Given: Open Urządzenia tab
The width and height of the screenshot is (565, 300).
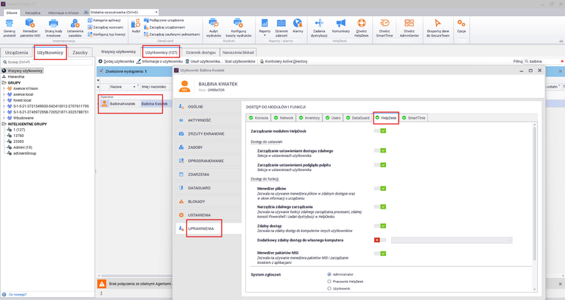Looking at the screenshot, I should pyautogui.click(x=17, y=52).
